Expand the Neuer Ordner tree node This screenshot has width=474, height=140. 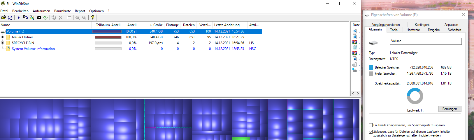[x=2, y=37]
